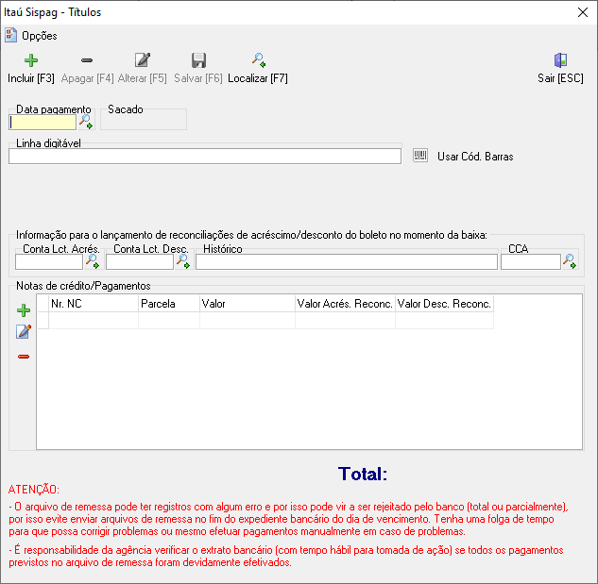598x584 pixels.
Task: Remove nota de crédito with red minus
Action: click(x=24, y=357)
